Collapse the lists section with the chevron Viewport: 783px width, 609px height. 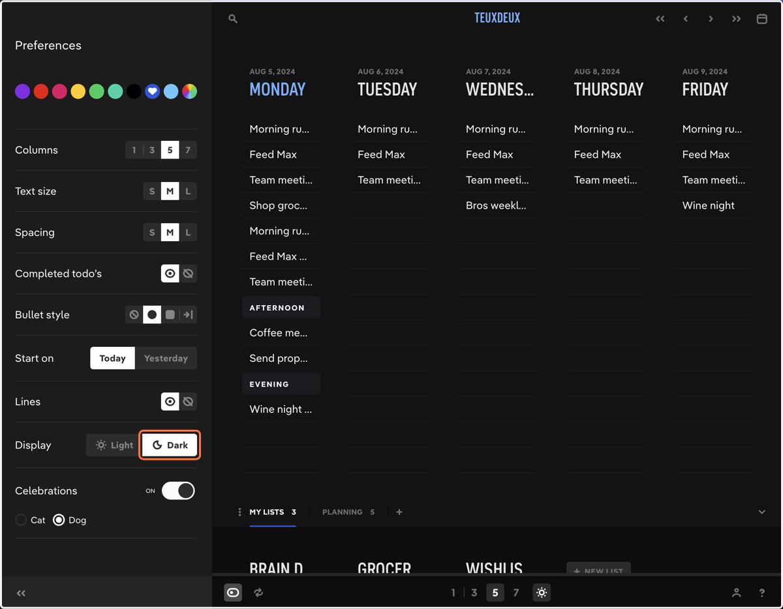coord(761,512)
